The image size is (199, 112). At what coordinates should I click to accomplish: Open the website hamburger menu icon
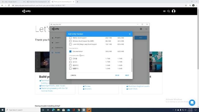point(164,11)
